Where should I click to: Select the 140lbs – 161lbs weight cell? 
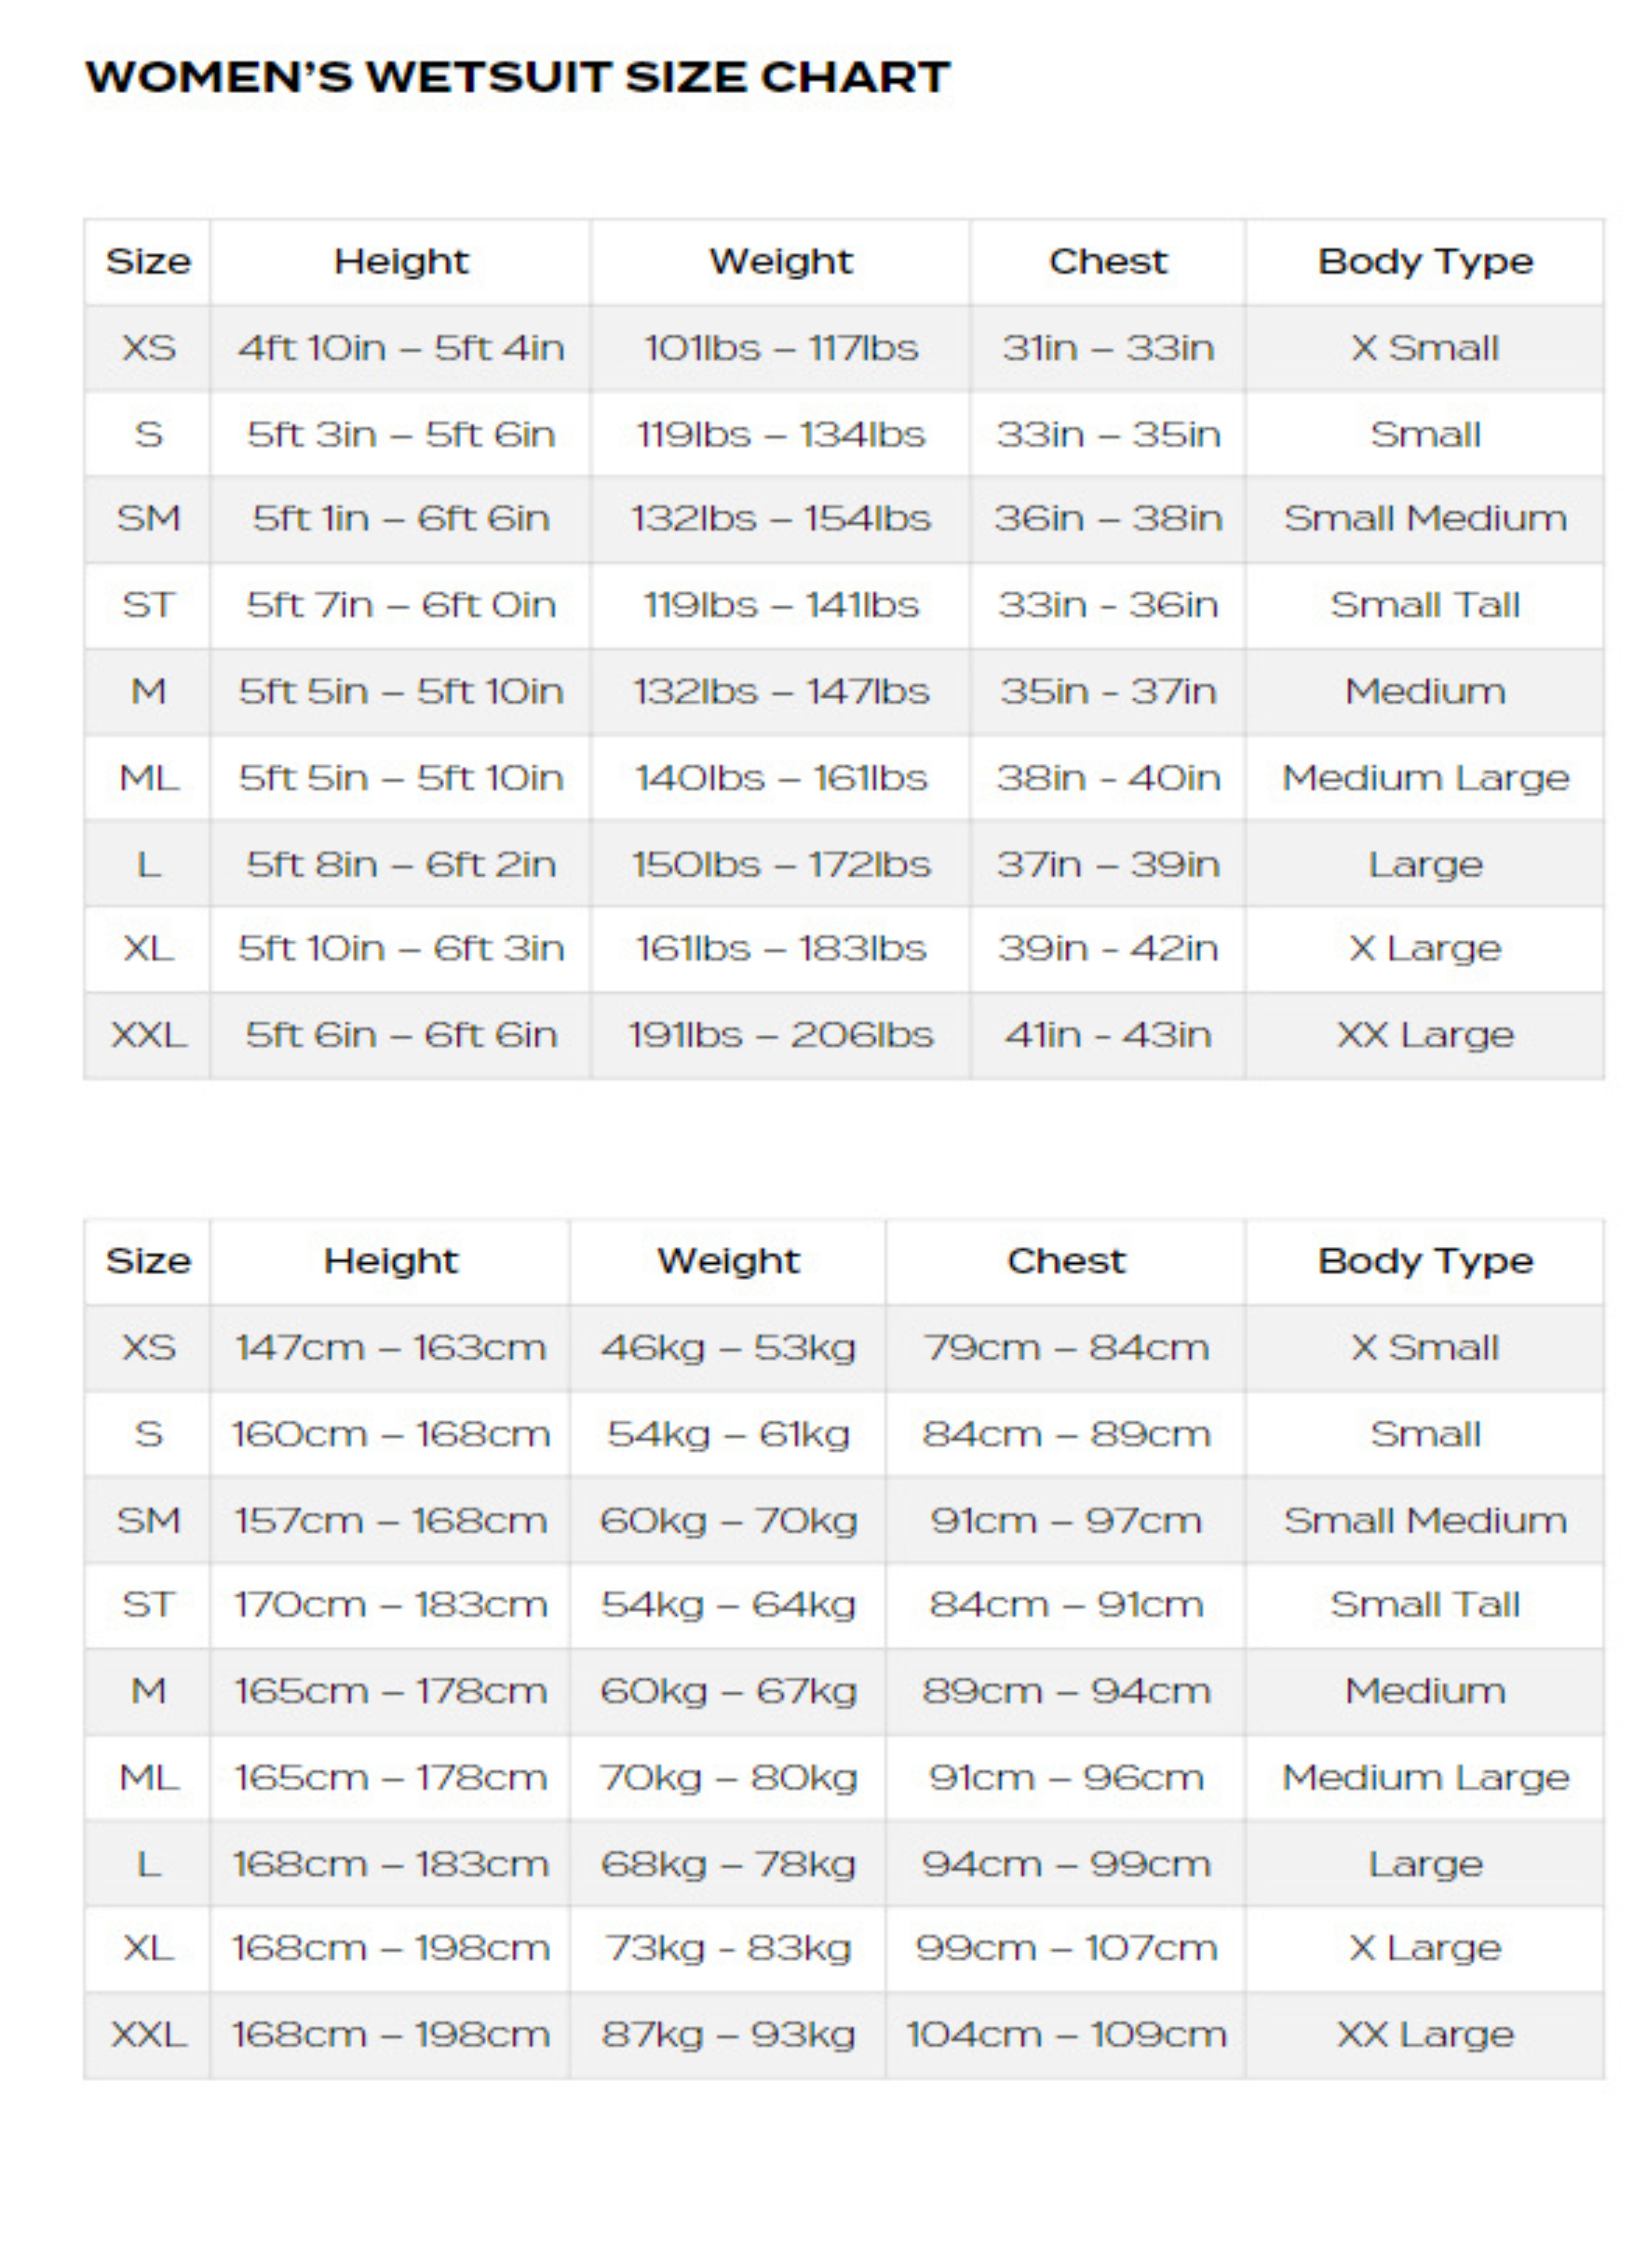click(x=780, y=778)
